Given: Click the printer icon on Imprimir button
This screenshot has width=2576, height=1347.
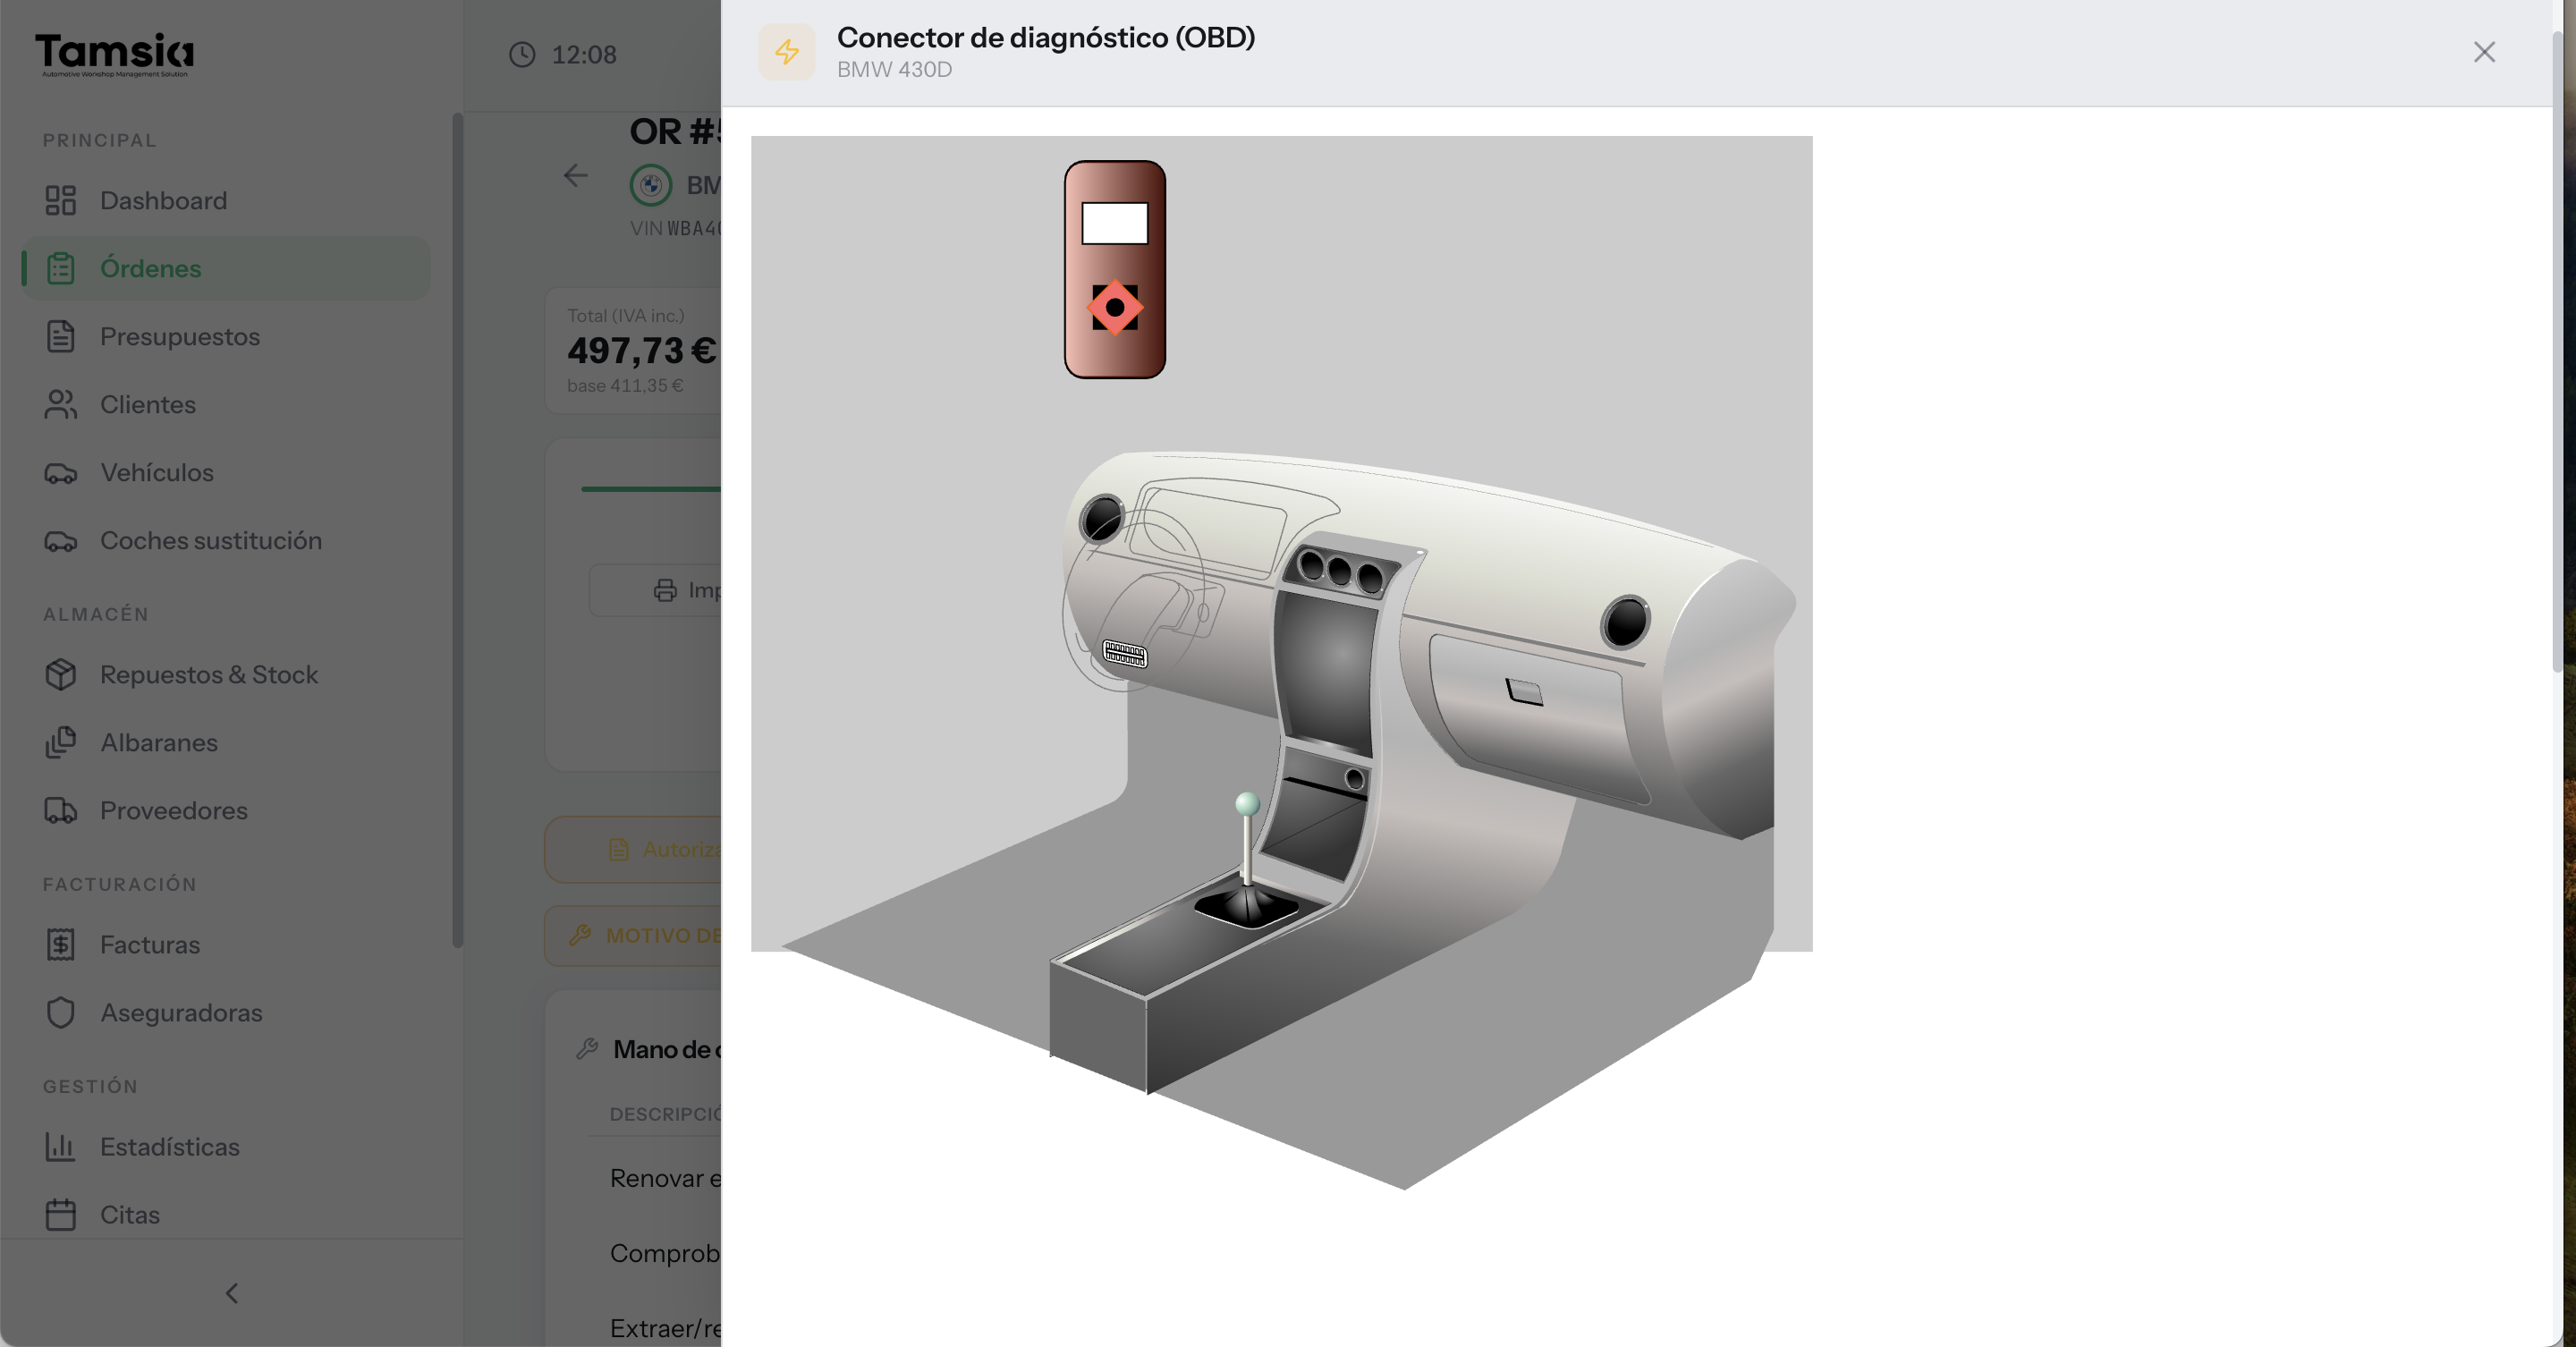Looking at the screenshot, I should (665, 590).
